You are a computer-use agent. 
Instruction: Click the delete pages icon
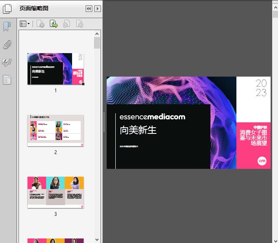pyautogui.click(x=40, y=24)
